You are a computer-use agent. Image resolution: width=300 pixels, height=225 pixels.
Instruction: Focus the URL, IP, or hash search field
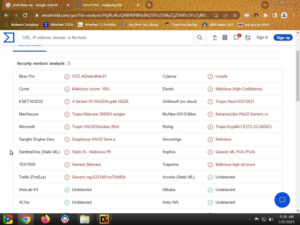pyautogui.click(x=105, y=37)
